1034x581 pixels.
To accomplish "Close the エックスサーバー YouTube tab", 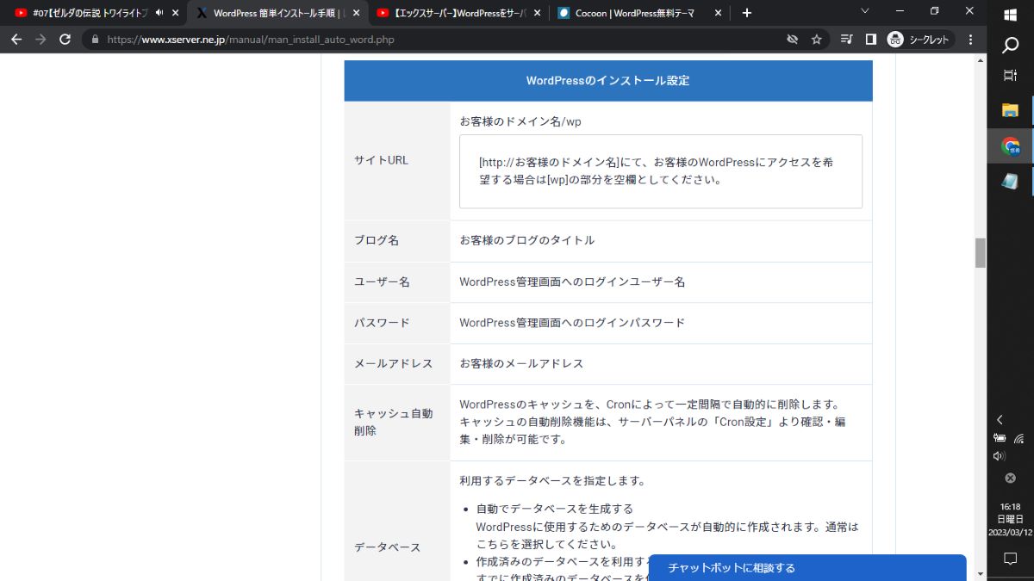I will click(x=538, y=13).
